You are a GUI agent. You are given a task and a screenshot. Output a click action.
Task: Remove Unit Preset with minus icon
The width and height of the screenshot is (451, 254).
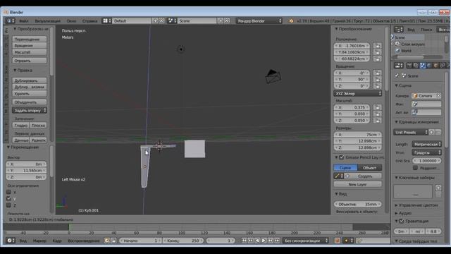click(438, 132)
